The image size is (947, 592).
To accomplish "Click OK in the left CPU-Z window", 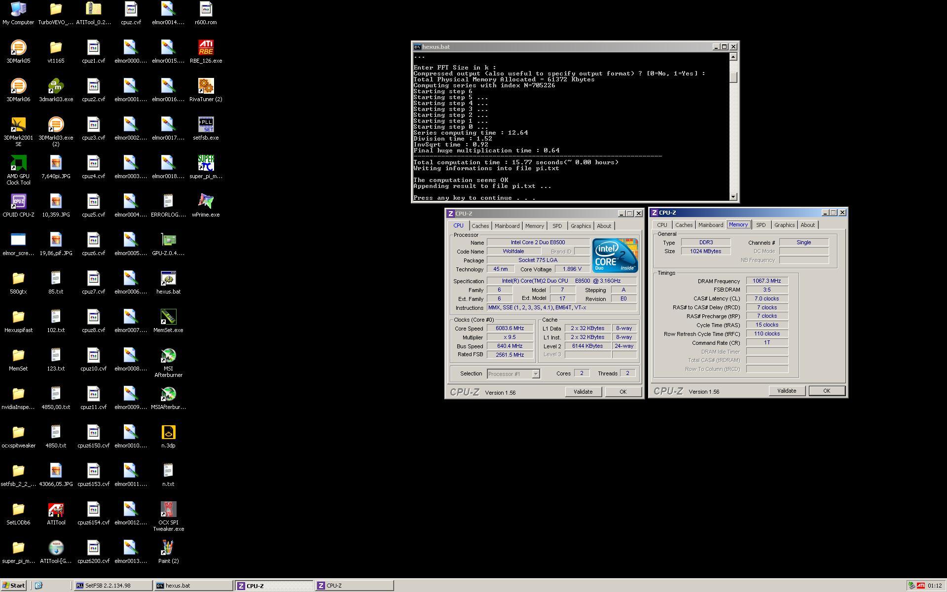I will pyautogui.click(x=623, y=392).
